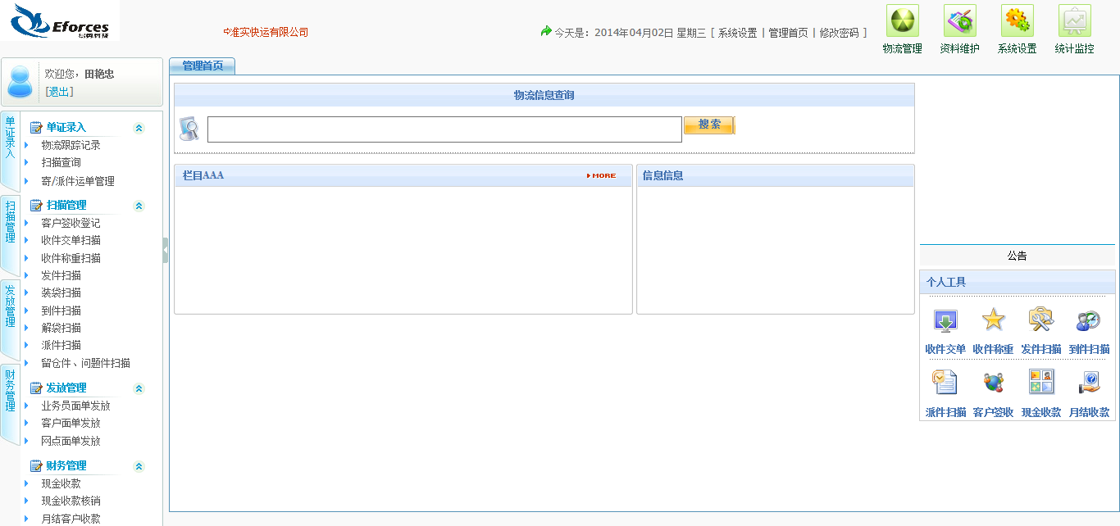Click the 退出 logout link
Image resolution: width=1120 pixels, height=526 pixels.
pyautogui.click(x=59, y=92)
